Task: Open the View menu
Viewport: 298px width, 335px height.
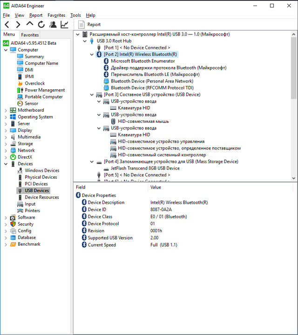Action: [x=19, y=15]
